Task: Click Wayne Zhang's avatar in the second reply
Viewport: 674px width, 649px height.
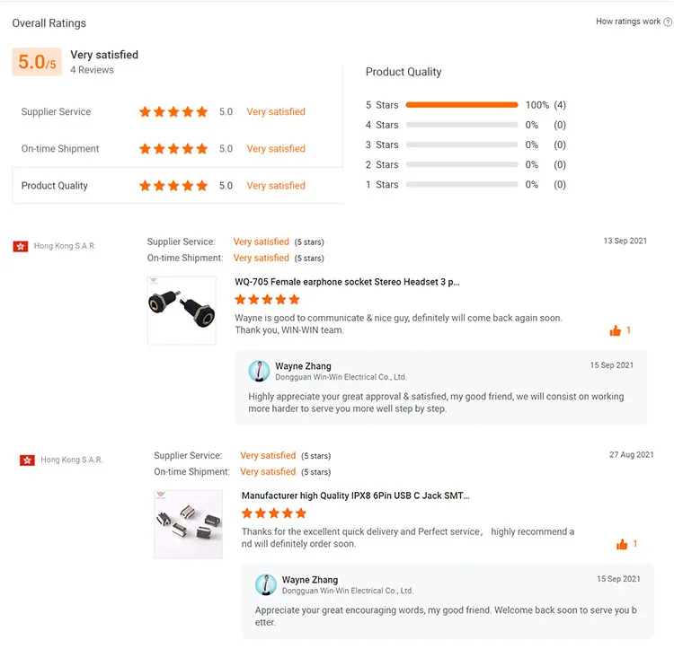Action: click(x=266, y=585)
